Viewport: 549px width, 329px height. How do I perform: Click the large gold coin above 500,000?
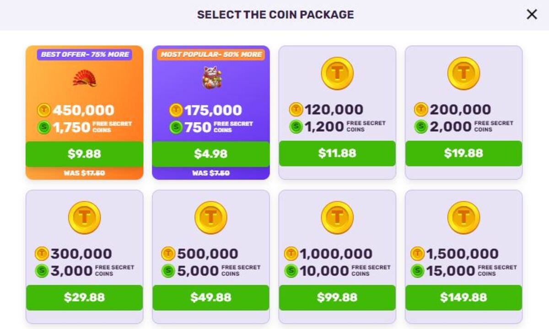(x=211, y=217)
